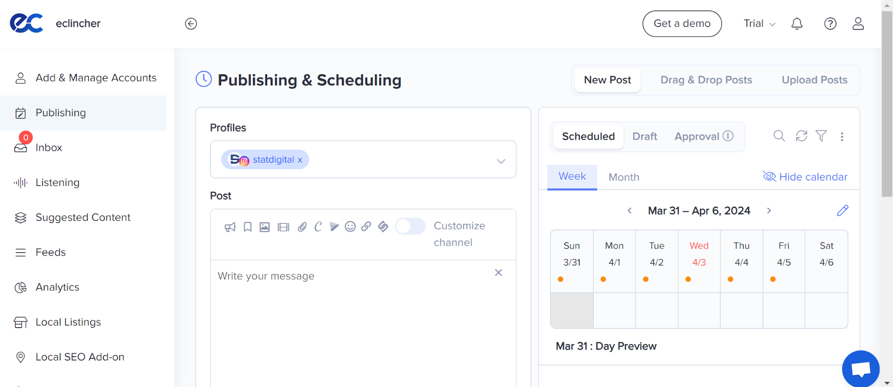Click the Get a demo button

click(682, 24)
